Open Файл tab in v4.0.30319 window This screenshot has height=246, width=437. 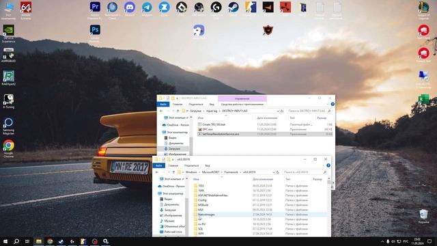click(159, 165)
